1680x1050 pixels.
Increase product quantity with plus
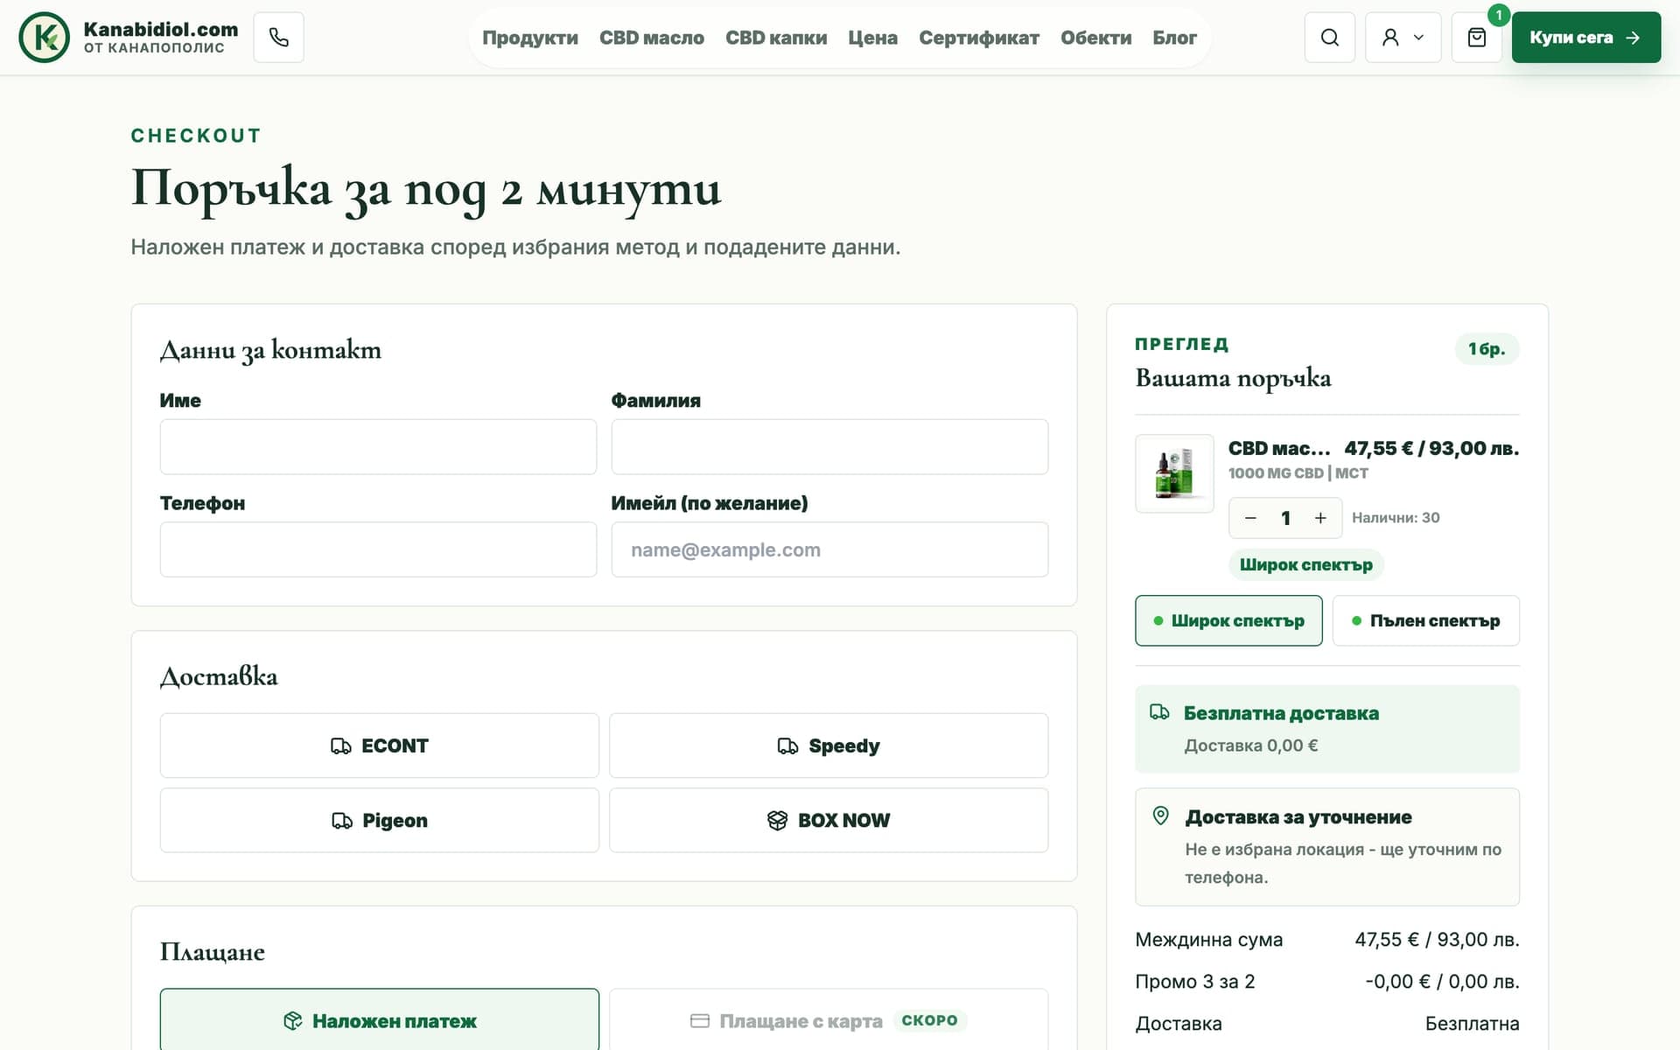pyautogui.click(x=1320, y=518)
